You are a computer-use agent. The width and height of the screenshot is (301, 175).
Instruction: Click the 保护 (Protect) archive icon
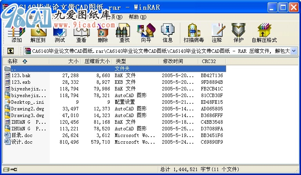pyautogui.click(x=238, y=33)
